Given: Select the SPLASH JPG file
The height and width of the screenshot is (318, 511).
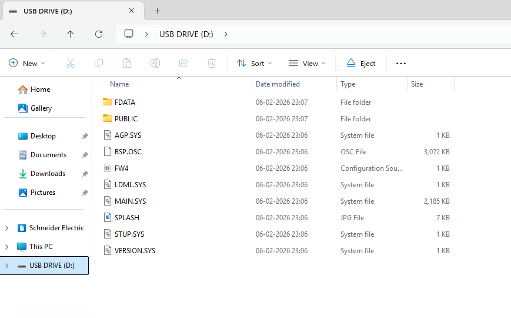Looking at the screenshot, I should pos(127,218).
